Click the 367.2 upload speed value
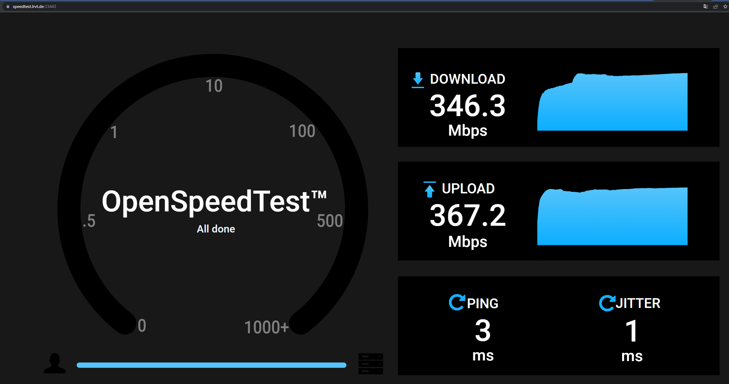This screenshot has width=729, height=384. (467, 215)
